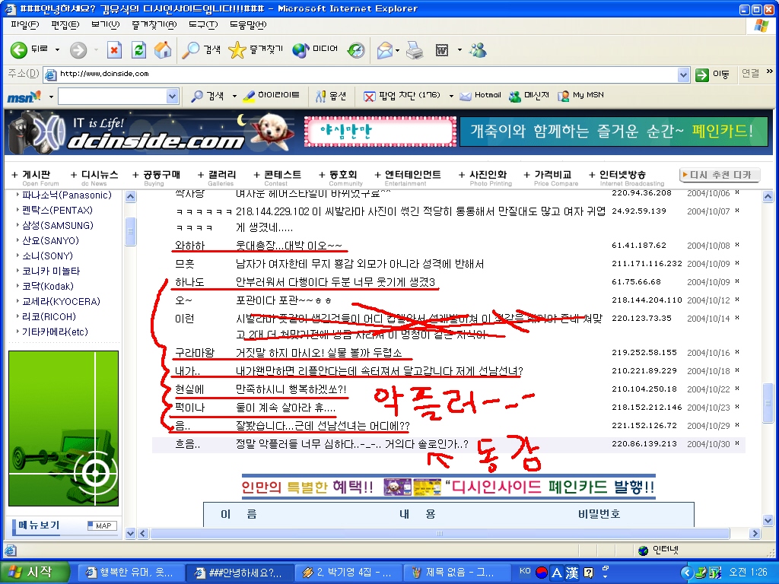The image size is (779, 584).
Task: Open the 보기(V) menu
Action: pos(105,24)
